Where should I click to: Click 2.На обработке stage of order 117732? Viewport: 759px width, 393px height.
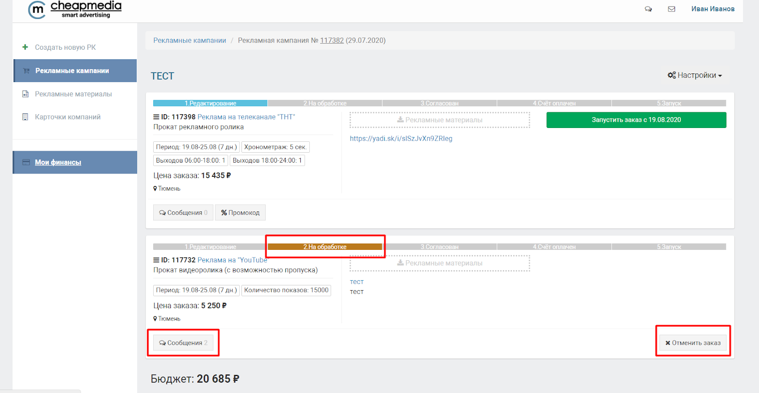325,247
